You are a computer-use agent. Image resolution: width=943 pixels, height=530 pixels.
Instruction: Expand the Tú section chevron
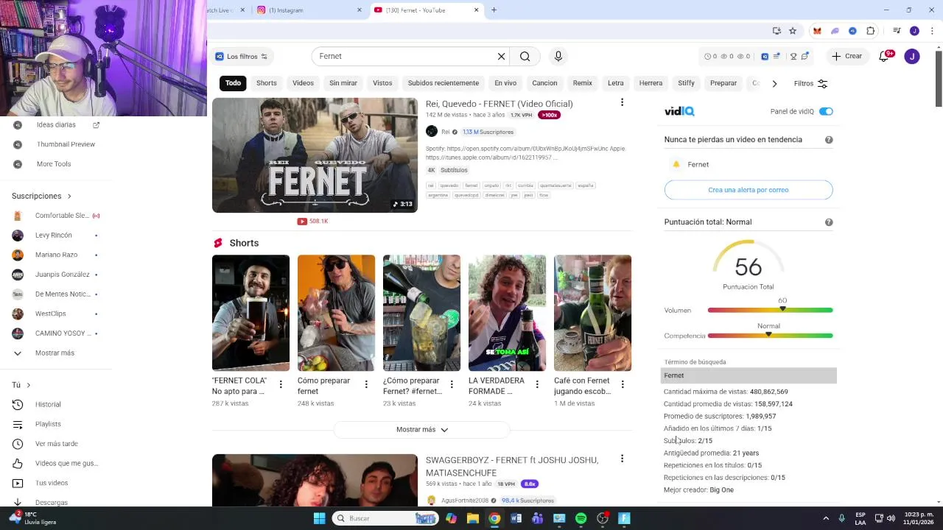point(29,385)
